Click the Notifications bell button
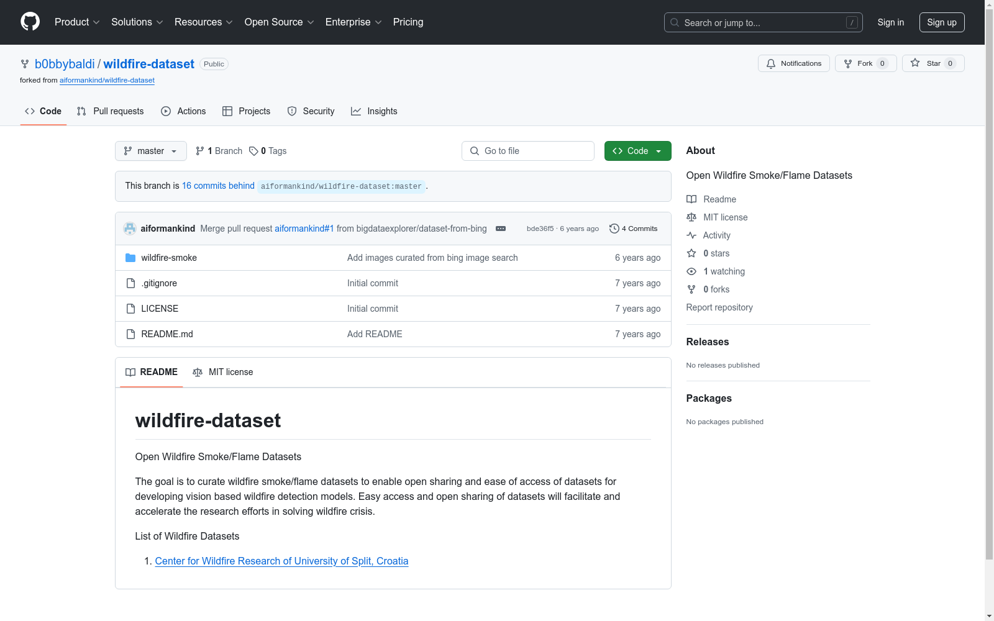 [793, 63]
